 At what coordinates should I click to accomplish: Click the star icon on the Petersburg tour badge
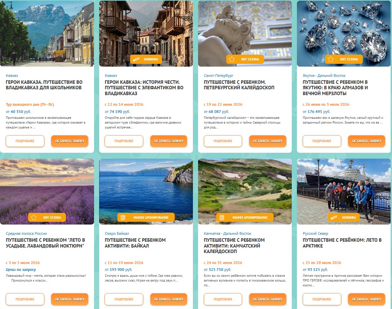coord(232,59)
